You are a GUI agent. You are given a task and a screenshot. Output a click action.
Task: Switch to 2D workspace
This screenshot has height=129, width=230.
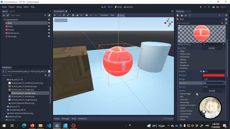point(104,7)
